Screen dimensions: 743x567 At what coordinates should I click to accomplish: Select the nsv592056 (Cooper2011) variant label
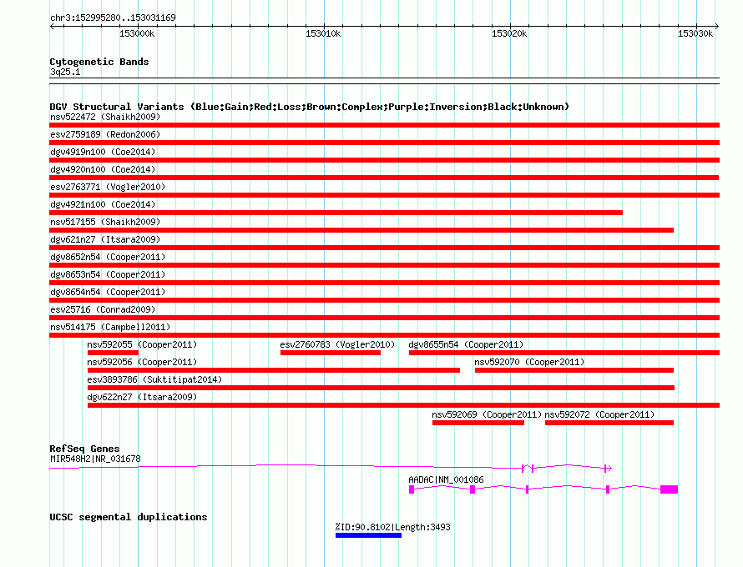142,362
